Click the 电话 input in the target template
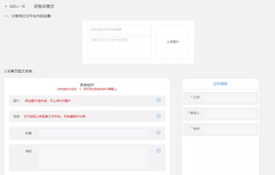275x175 pixels. point(229,129)
